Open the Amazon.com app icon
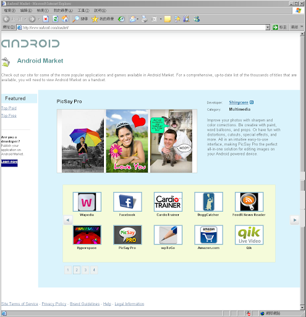306x317 pixels. tap(208, 235)
